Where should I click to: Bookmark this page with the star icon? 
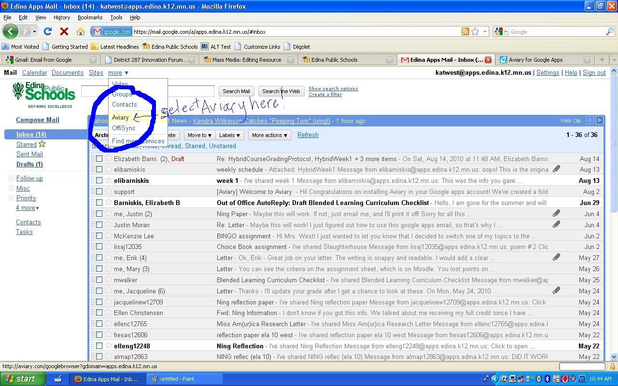pos(475,31)
